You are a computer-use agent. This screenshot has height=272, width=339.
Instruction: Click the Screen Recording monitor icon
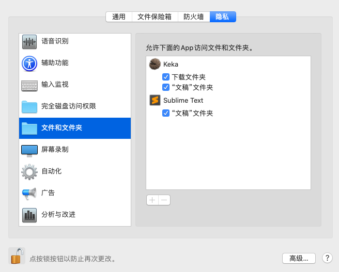29,151
